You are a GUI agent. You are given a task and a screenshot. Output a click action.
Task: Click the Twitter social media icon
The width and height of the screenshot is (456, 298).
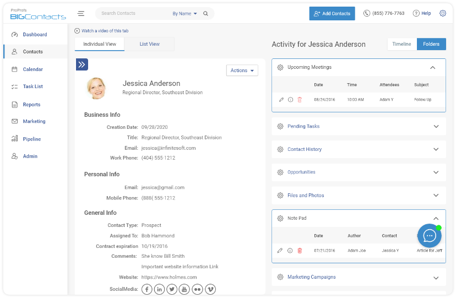pos(172,289)
